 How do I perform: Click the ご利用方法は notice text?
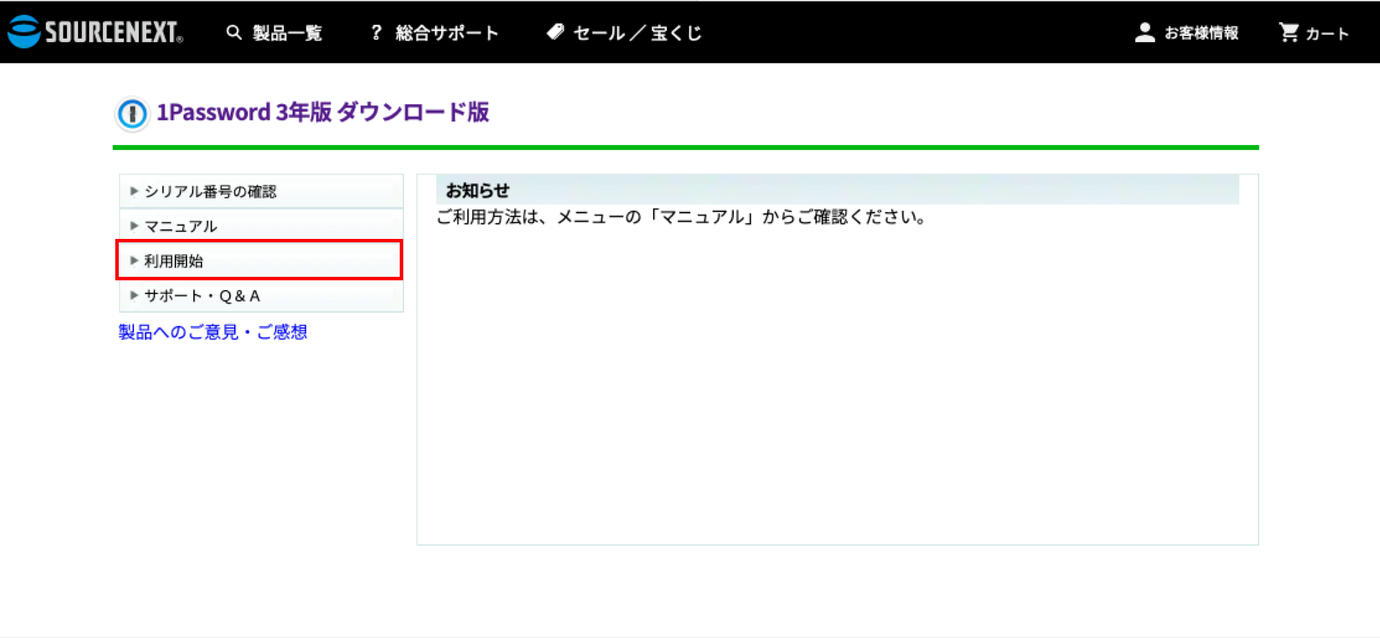coord(681,217)
